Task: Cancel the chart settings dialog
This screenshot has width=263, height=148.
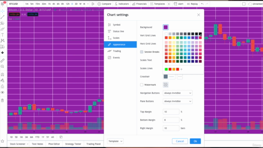Action: (180, 141)
